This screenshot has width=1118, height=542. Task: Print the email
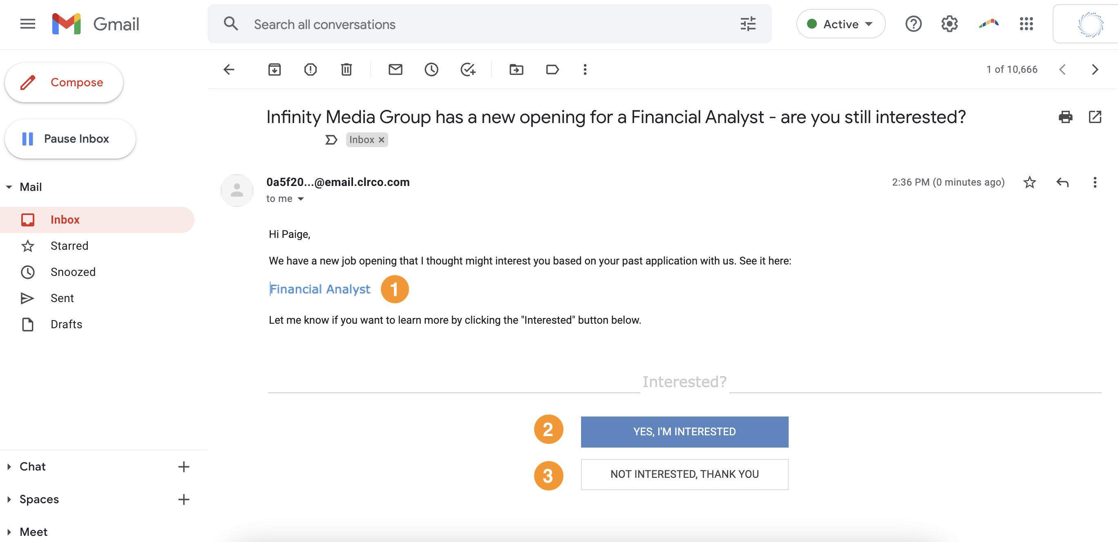(x=1065, y=117)
